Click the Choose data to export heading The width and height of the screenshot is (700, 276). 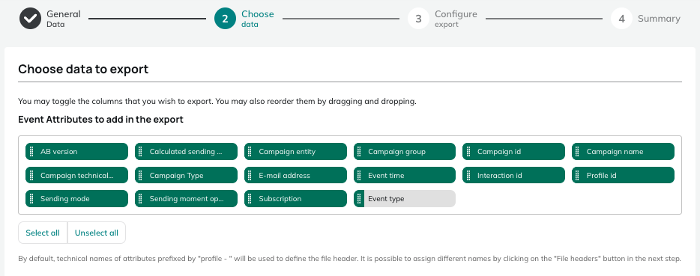[x=83, y=70]
